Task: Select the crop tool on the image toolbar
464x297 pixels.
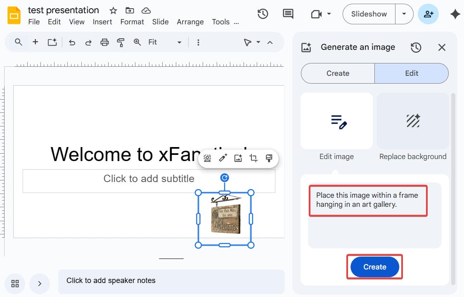Action: (253, 158)
